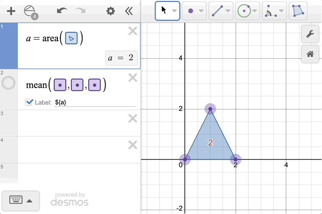Open graph settings wrench
Screen dimensions: 322x214
pos(310,33)
